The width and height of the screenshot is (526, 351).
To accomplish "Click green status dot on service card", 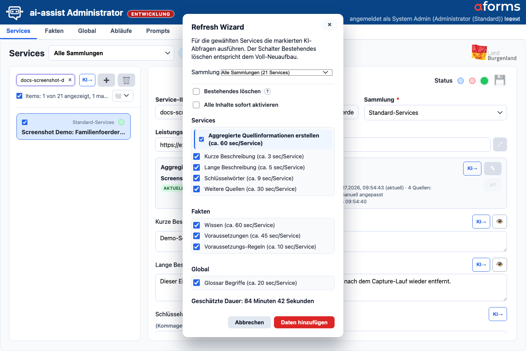I will [122, 122].
